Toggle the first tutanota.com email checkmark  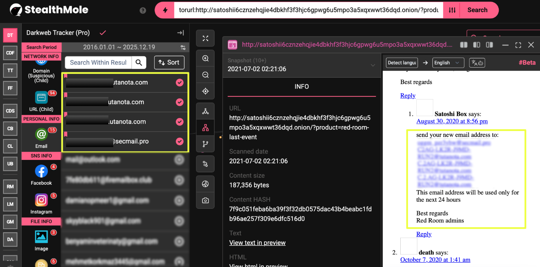pos(179,83)
